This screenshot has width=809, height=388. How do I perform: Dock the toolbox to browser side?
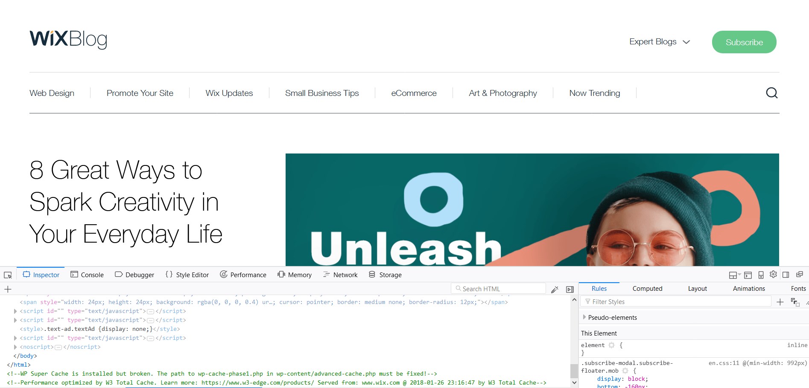(786, 275)
